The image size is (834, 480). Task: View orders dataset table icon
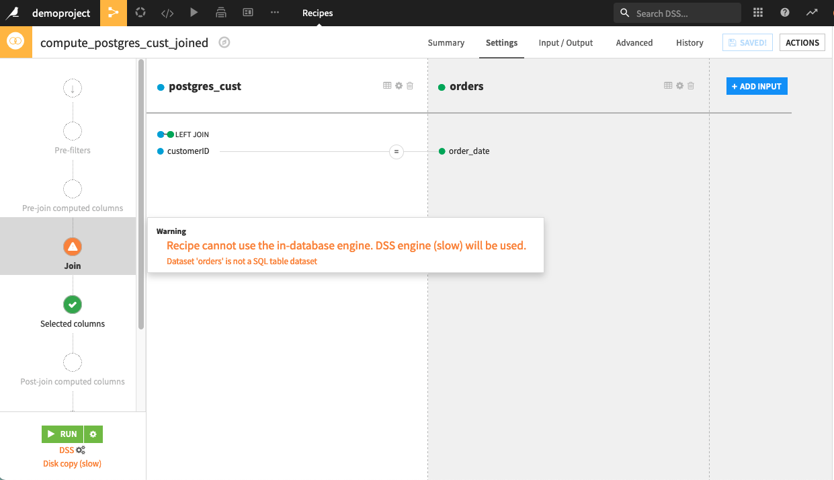coord(668,85)
